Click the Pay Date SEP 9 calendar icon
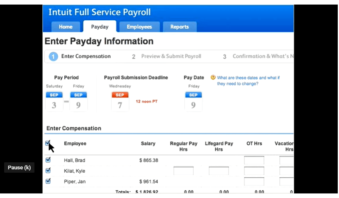 click(x=193, y=101)
